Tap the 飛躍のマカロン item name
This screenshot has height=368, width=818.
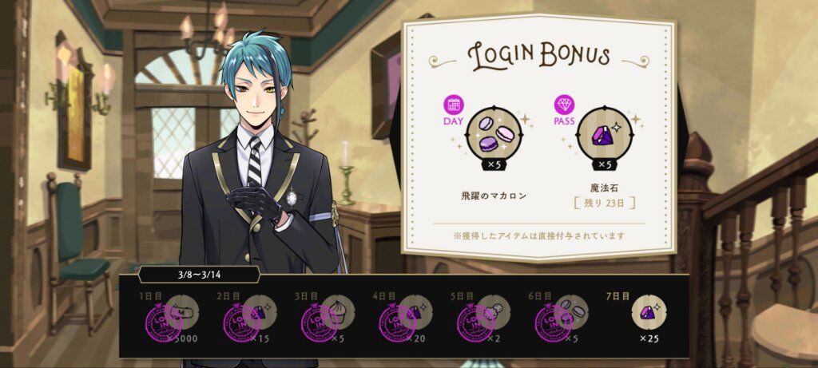[x=494, y=196]
